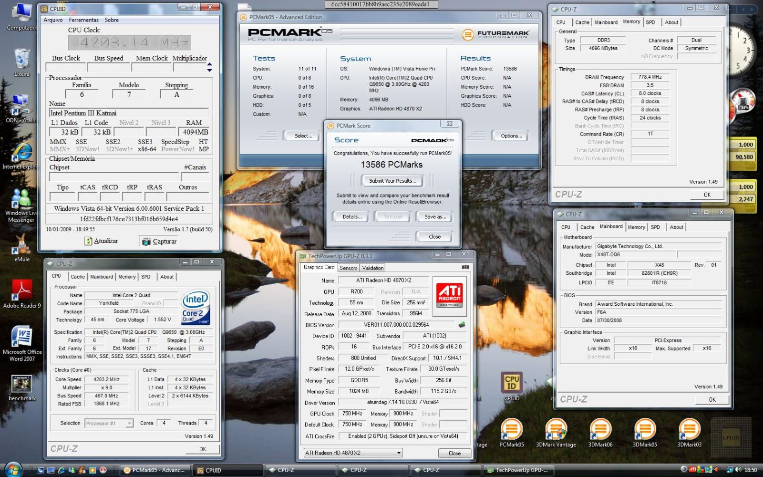
Task: Launch 3DMark06 desktop shortcut
Action: (600, 433)
